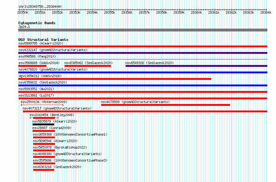This screenshot has width=276, height=182.
Task: Select the blue nsv4076820 variant bar
Action: (143, 72)
